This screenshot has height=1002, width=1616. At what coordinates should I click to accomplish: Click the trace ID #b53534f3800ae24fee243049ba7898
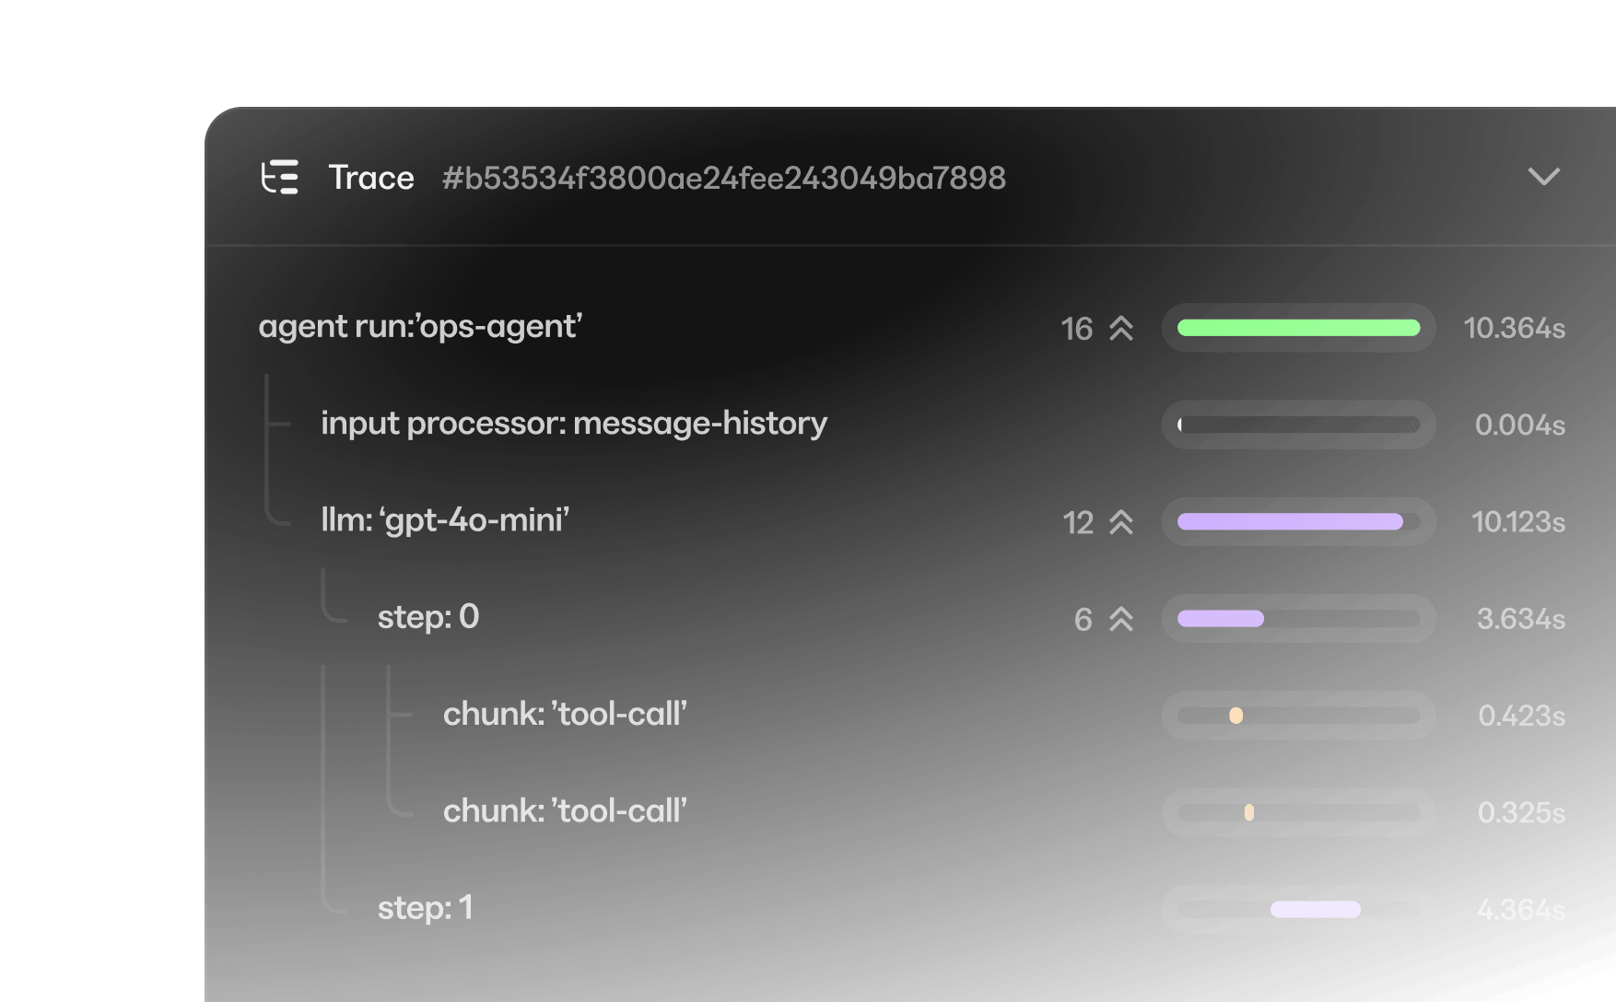click(723, 178)
